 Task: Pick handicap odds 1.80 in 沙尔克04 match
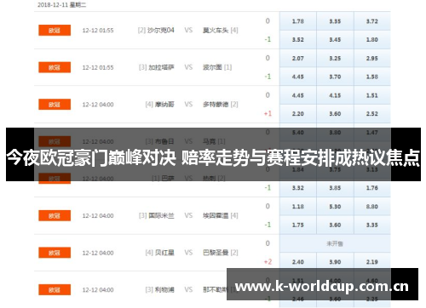372,40
